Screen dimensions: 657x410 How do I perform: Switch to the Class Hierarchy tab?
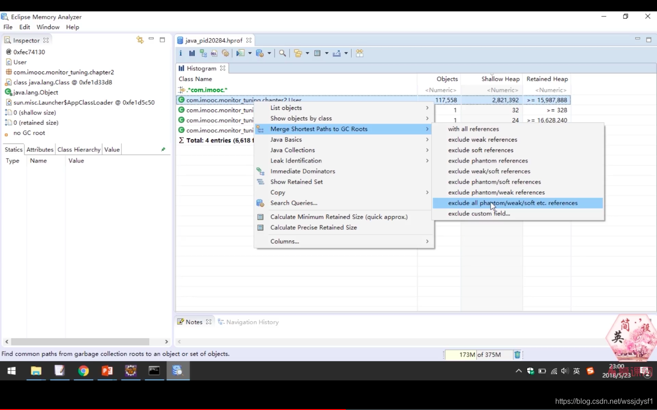[x=79, y=149]
